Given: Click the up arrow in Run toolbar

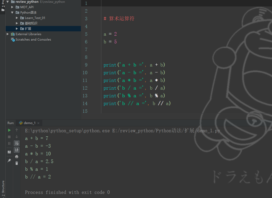Looking at the screenshot, I should tap(17, 130).
